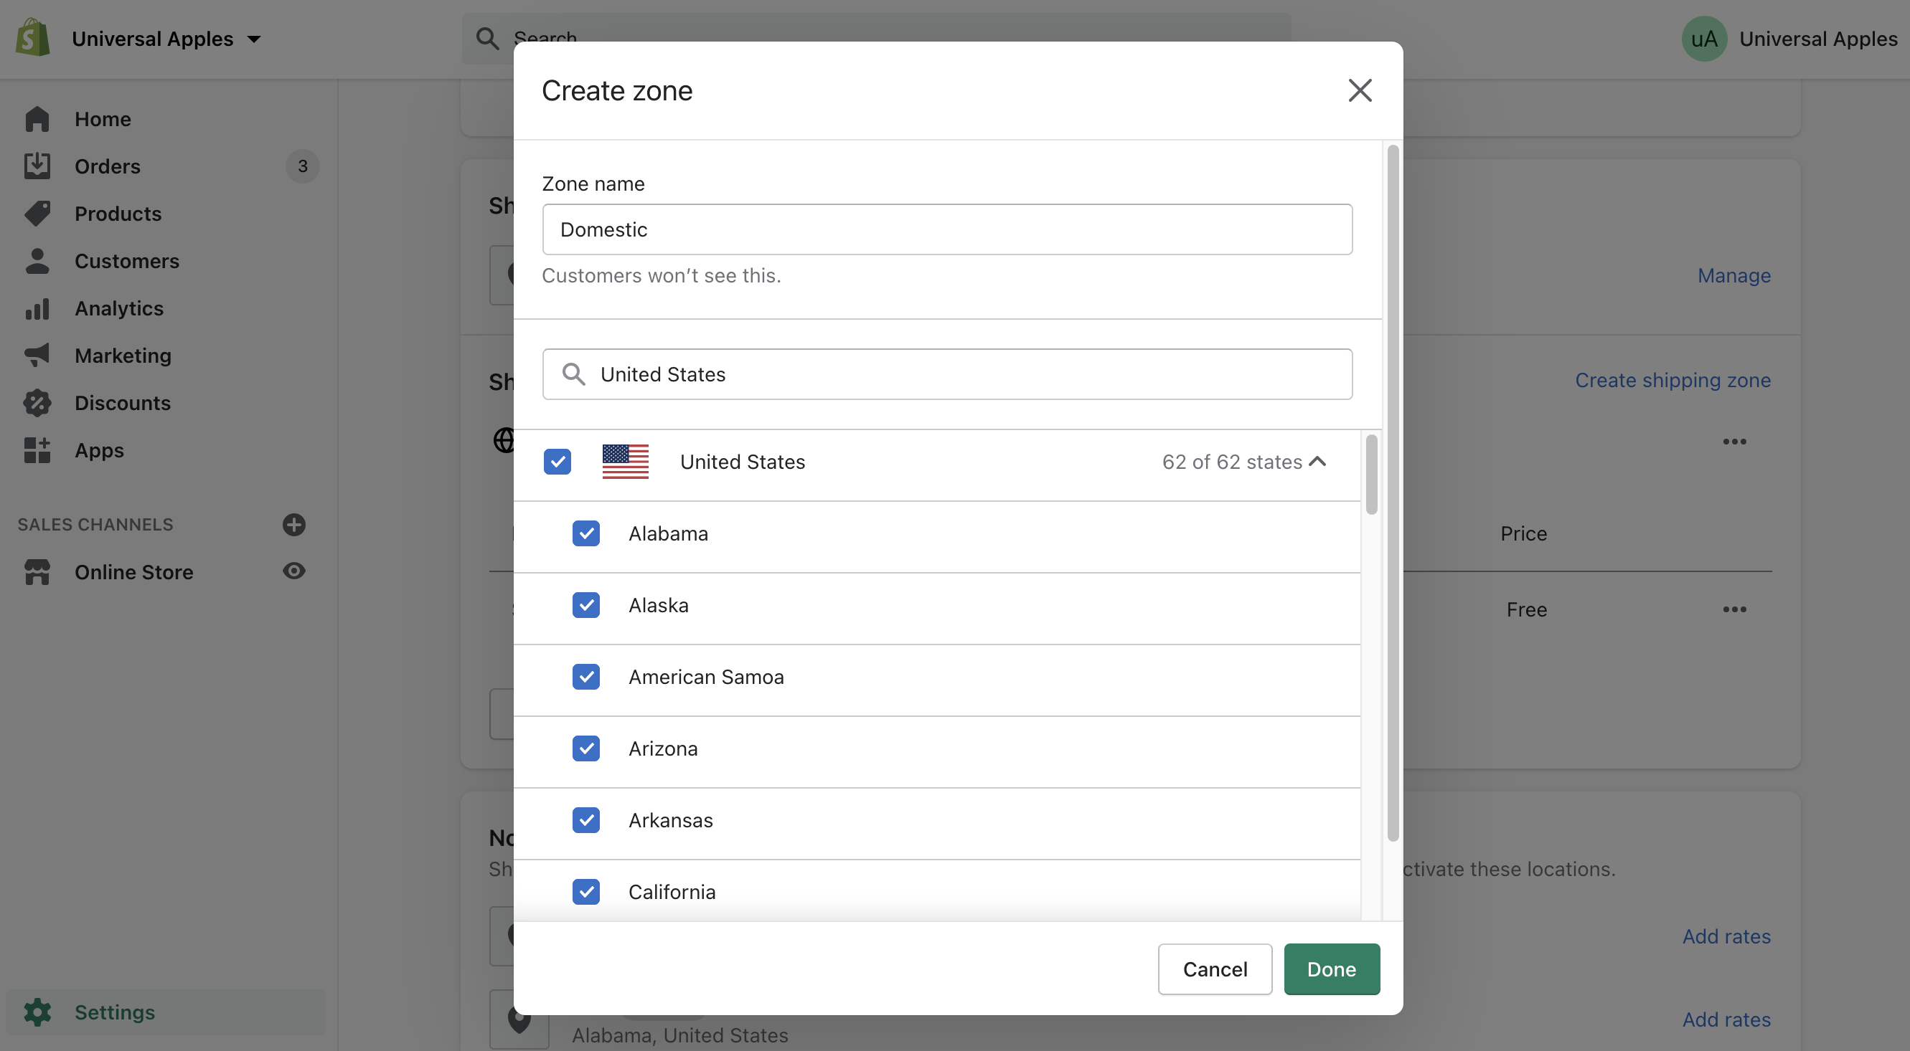Collapse the 62 of 62 states list
1910x1051 pixels.
(x=1244, y=462)
